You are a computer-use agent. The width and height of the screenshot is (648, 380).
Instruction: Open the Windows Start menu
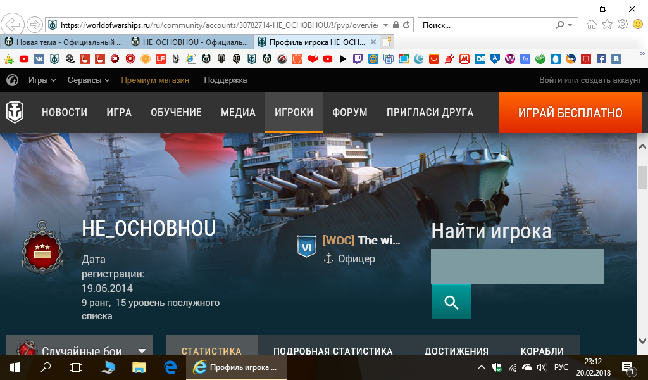click(x=15, y=367)
